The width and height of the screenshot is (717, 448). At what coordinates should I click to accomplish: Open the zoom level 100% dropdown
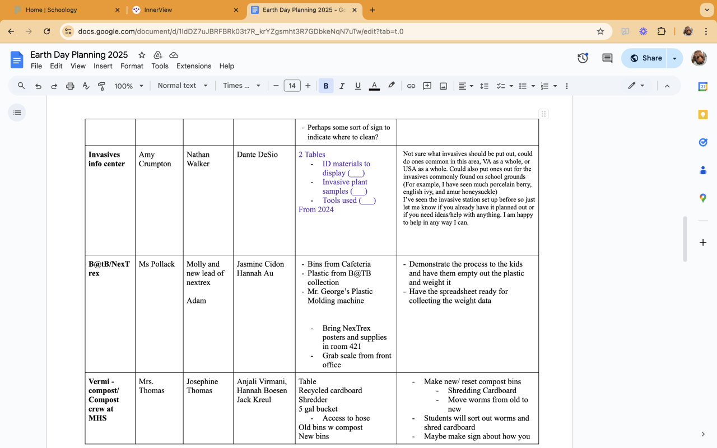pos(129,86)
